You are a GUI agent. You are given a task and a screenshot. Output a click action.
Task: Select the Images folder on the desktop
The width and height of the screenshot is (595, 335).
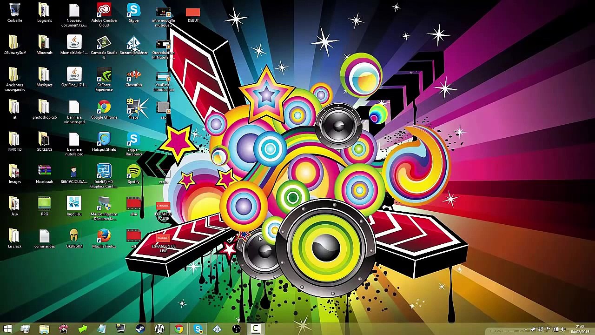[x=14, y=174]
